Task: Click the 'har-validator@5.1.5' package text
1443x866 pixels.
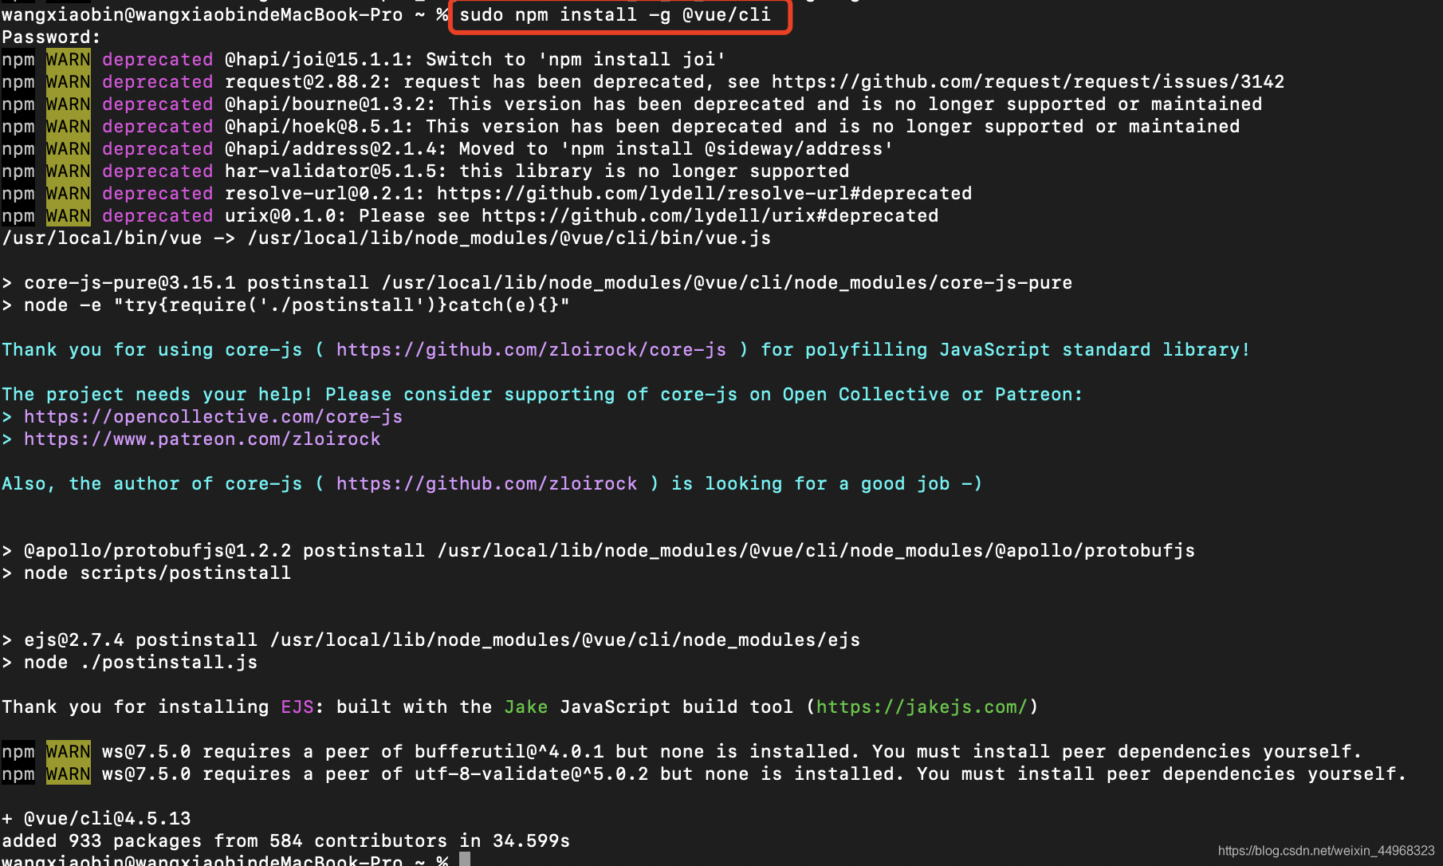Action: pyautogui.click(x=330, y=171)
